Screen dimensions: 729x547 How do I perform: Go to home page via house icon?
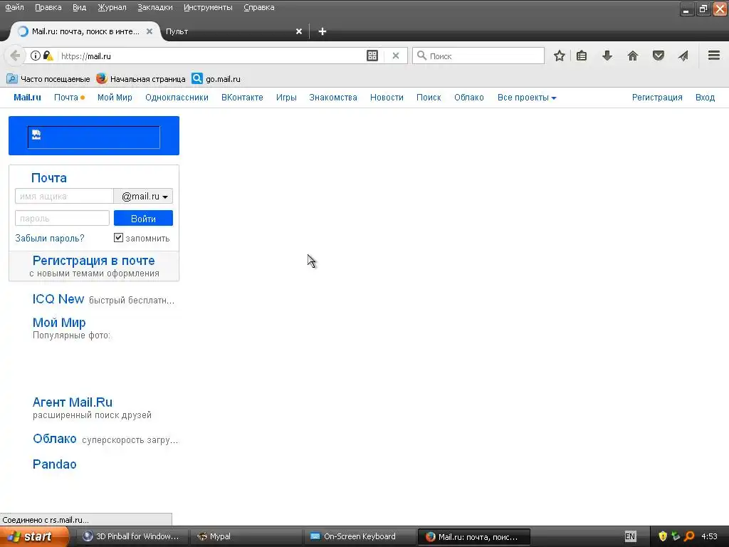click(633, 56)
